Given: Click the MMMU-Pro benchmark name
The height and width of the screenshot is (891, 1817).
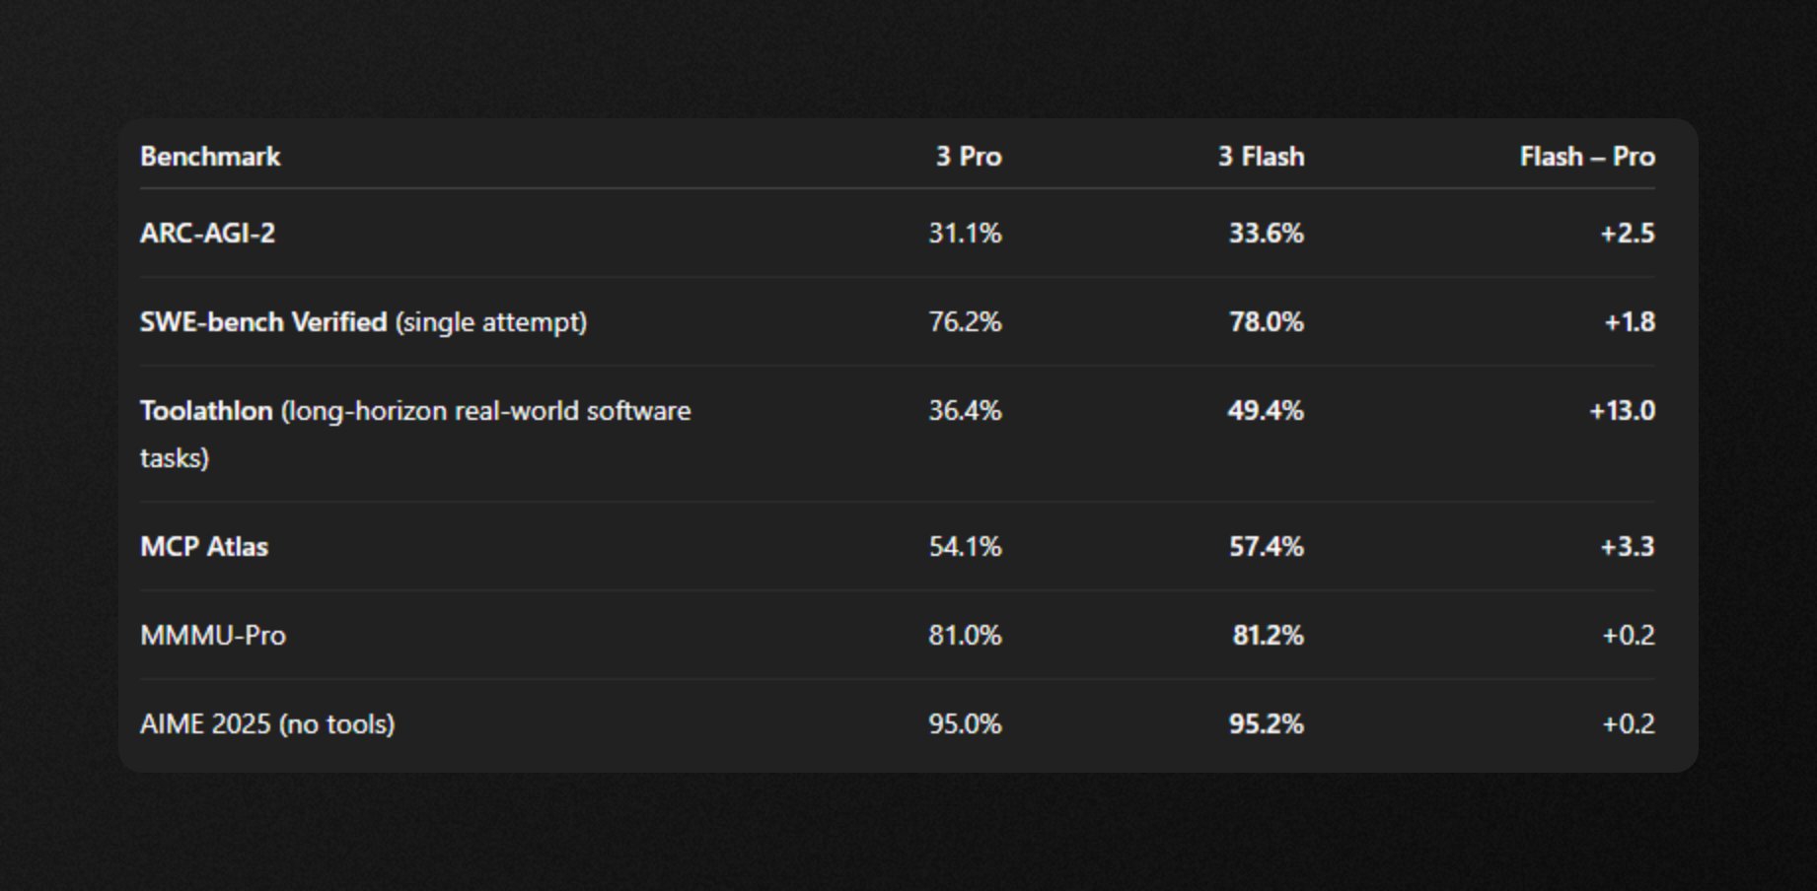Looking at the screenshot, I should point(213,636).
